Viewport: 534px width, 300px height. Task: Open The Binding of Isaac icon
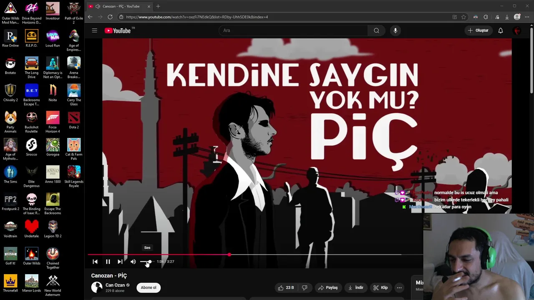pyautogui.click(x=32, y=204)
